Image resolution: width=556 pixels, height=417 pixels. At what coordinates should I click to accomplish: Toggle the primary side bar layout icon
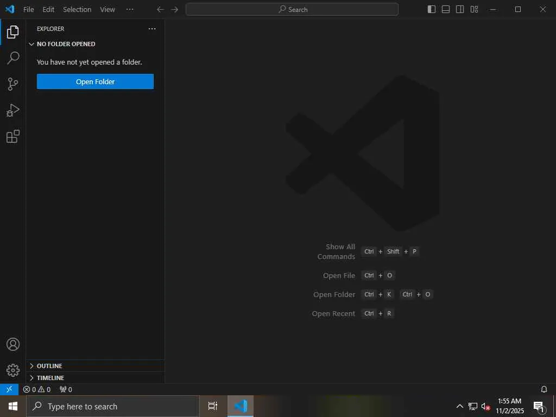click(432, 9)
